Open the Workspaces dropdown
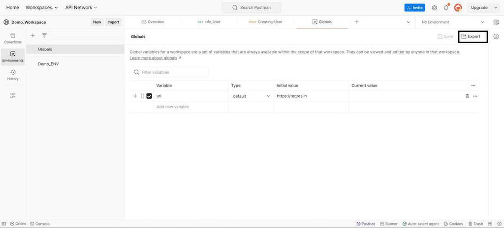Screen dimensions: 504x228 tap(42, 7)
